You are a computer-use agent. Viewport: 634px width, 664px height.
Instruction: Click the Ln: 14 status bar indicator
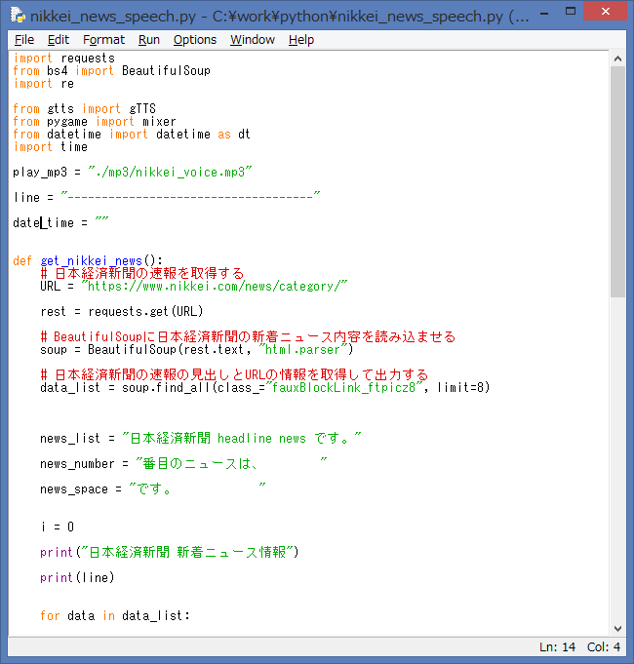[557, 647]
